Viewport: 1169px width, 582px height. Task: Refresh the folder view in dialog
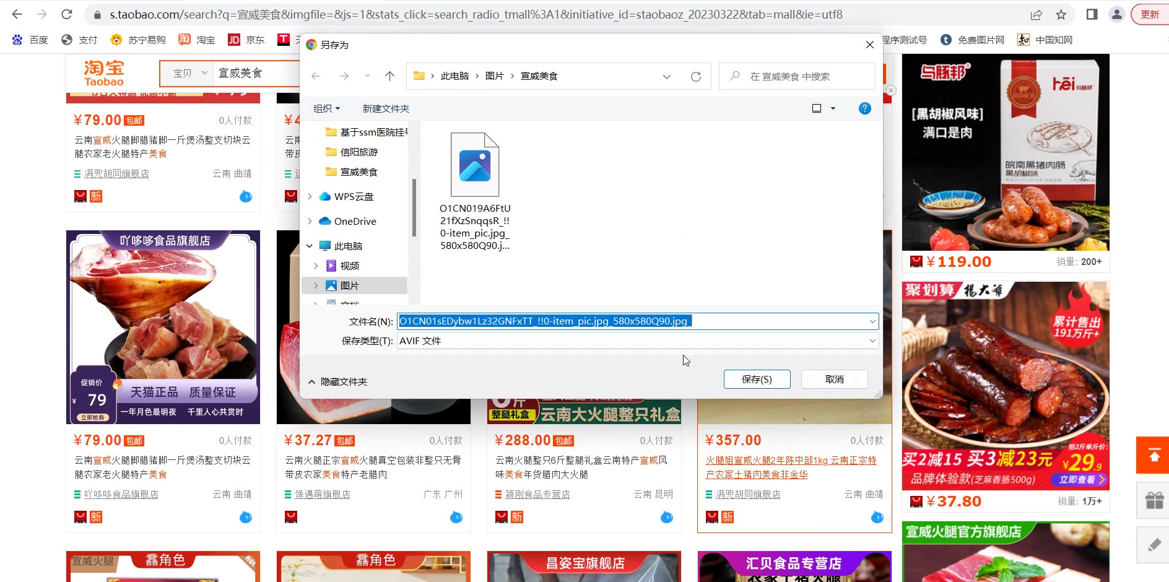[x=696, y=76]
